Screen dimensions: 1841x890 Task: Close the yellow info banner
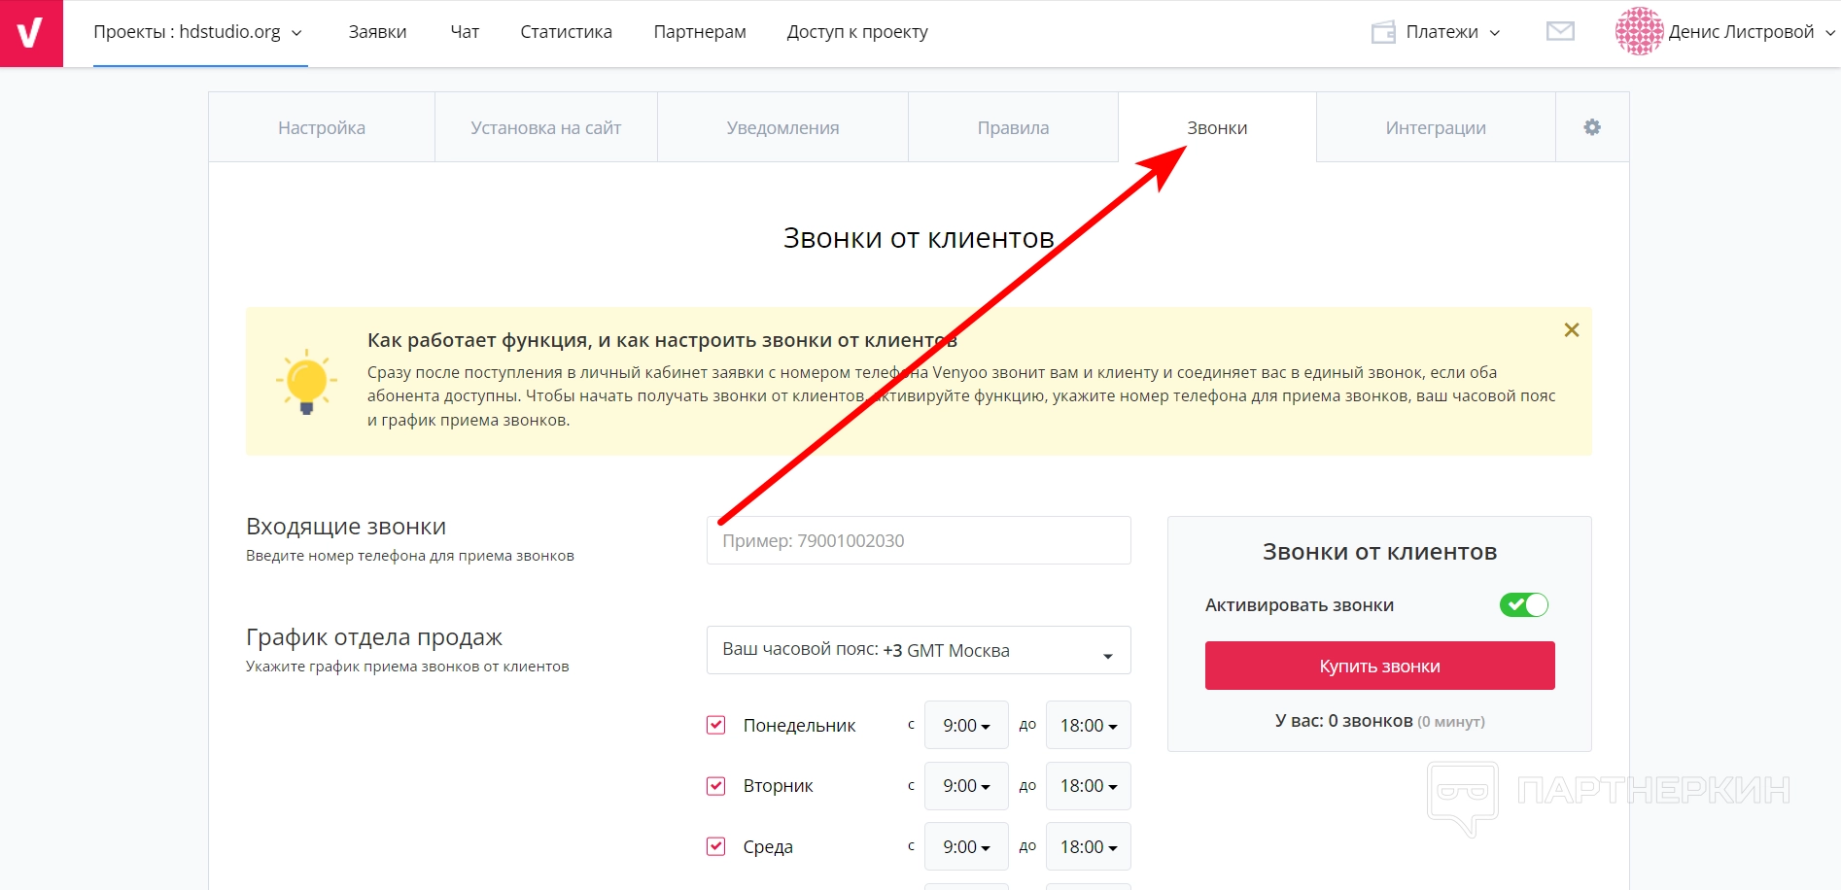click(x=1571, y=330)
